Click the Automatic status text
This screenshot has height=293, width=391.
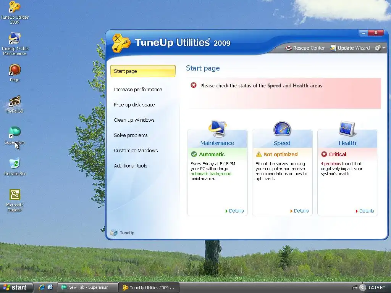pos(212,154)
